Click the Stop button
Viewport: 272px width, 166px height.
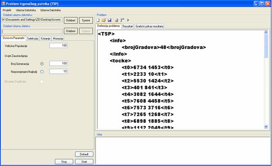click(x=64, y=162)
